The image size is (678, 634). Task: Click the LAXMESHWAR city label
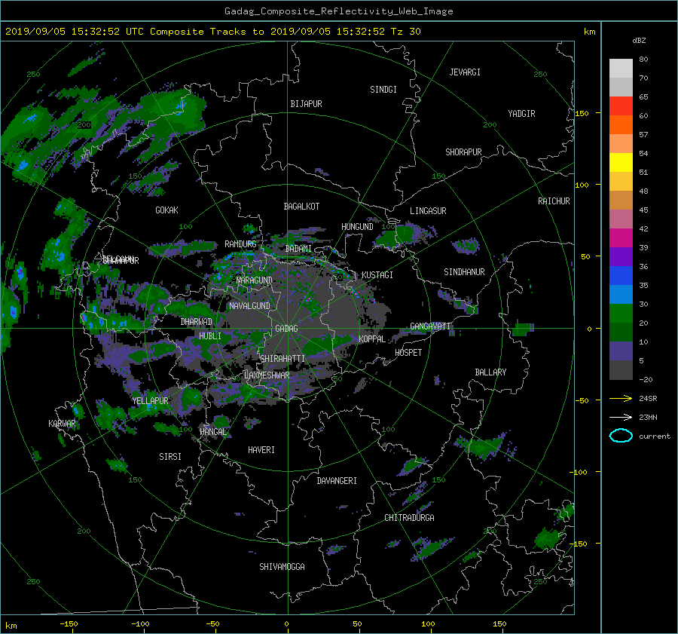(267, 375)
